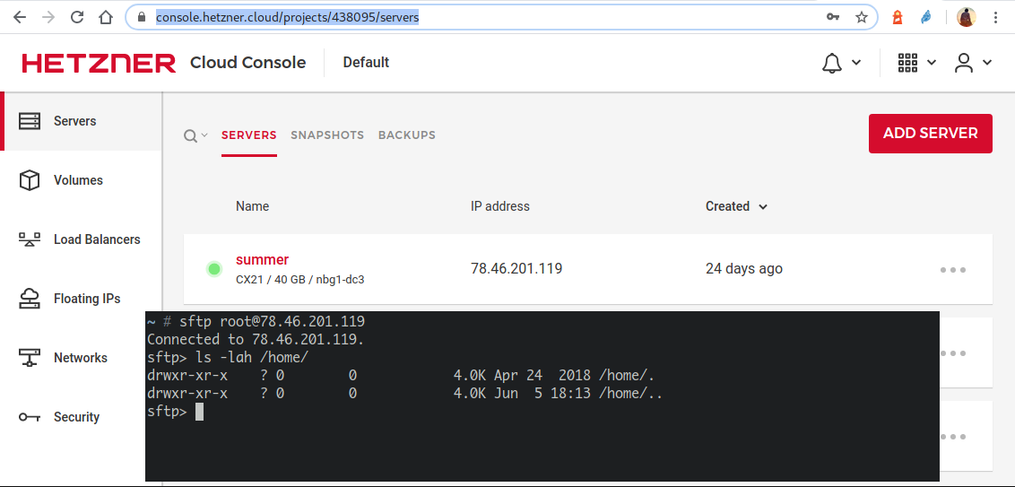Screen dimensions: 1015x487
Task: Open the server search magnifier
Action: 190,135
